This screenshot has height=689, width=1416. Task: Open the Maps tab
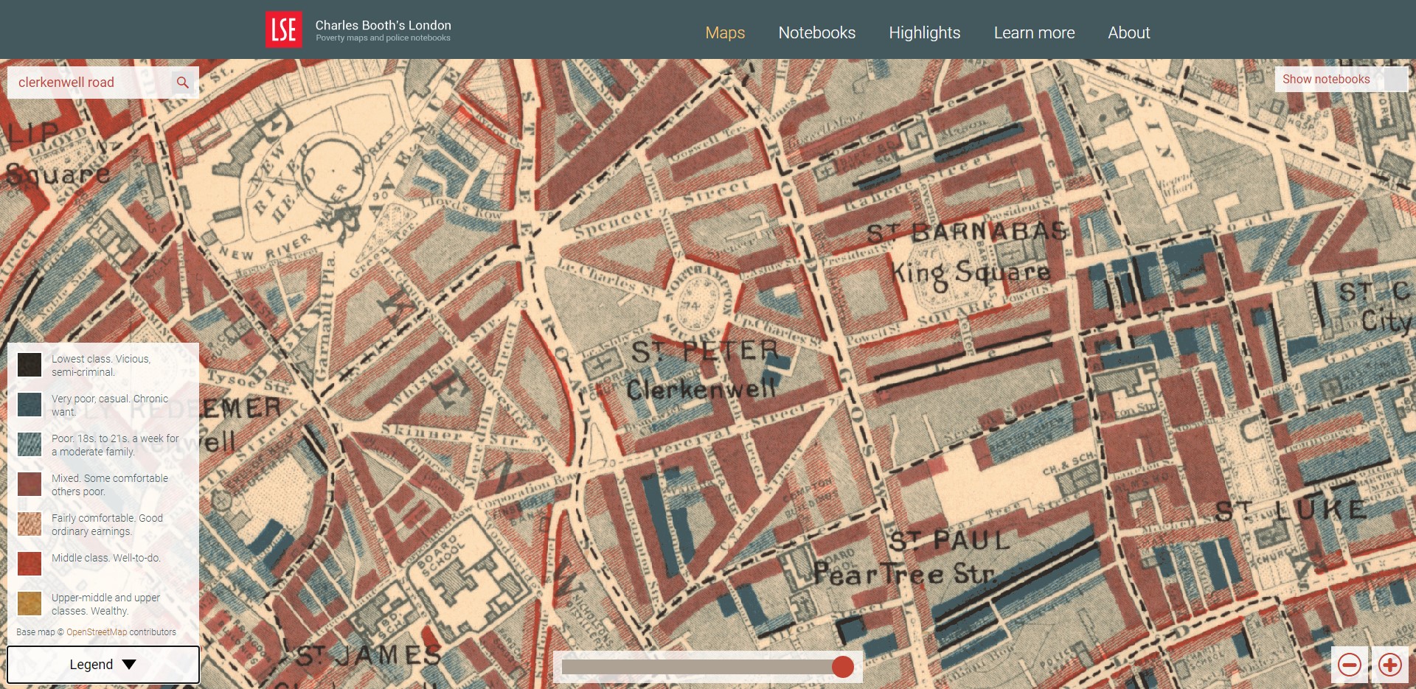(x=724, y=32)
